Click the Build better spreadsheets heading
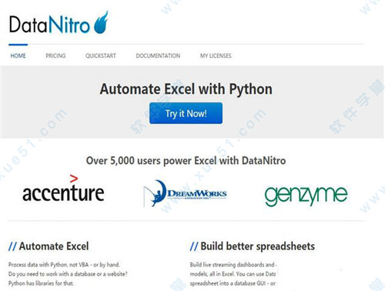Viewport: 385px width, 291px height. click(x=258, y=246)
